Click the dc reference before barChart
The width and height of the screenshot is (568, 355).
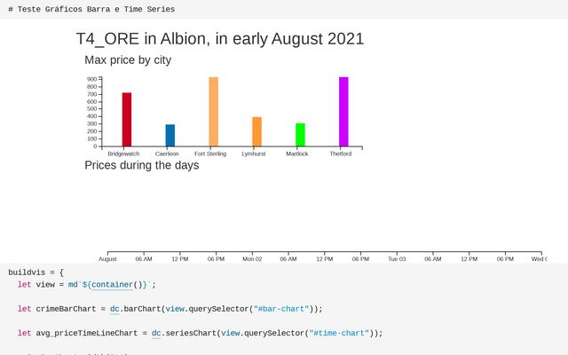(114, 309)
